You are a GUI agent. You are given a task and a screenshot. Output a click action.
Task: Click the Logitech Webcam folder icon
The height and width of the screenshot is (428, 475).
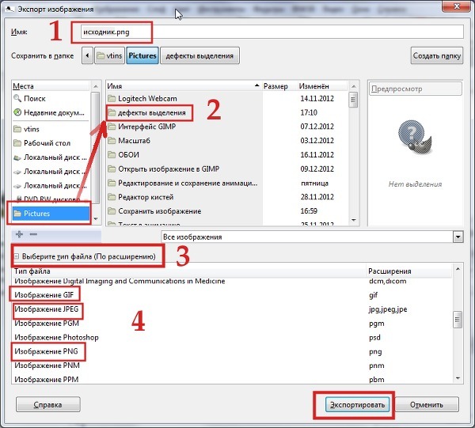(112, 98)
